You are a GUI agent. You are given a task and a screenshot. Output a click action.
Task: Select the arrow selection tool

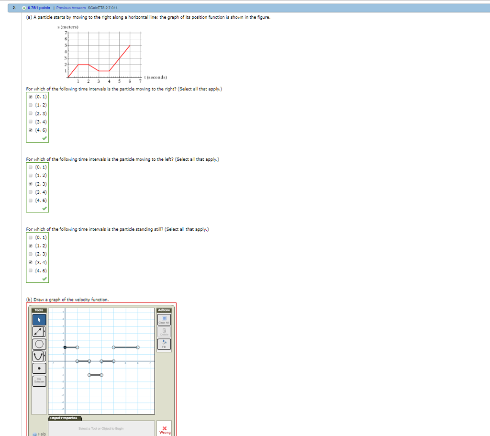click(39, 319)
